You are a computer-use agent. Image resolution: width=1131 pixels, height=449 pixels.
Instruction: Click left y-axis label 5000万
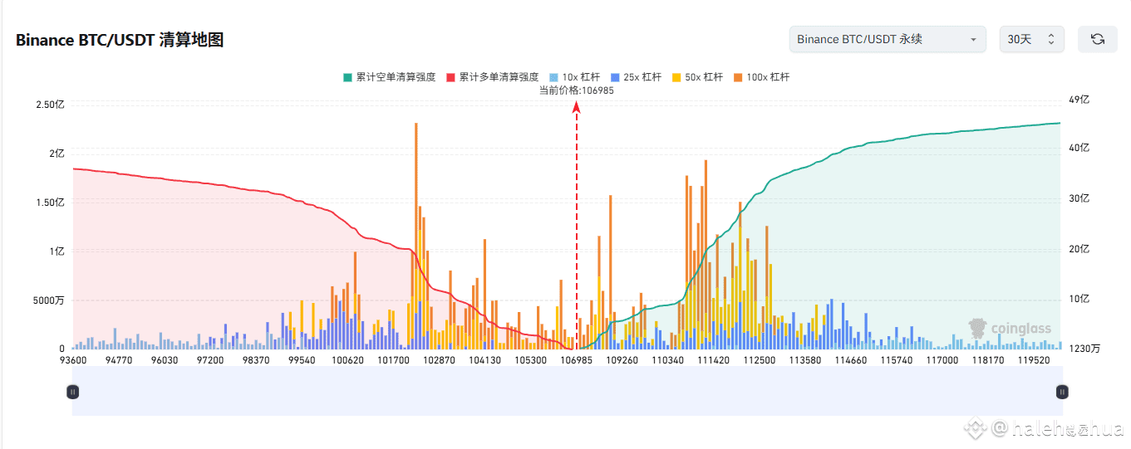[48, 300]
